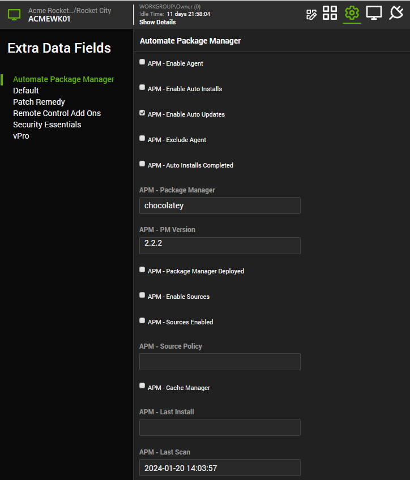Click the Show Details link
Viewport: 410px width, 480px height.
click(x=157, y=22)
